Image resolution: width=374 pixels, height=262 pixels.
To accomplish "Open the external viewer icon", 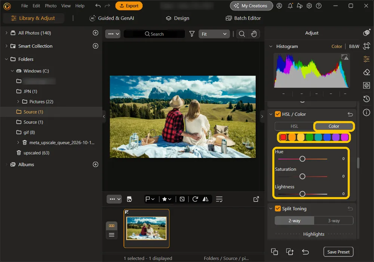I will [x=256, y=199].
